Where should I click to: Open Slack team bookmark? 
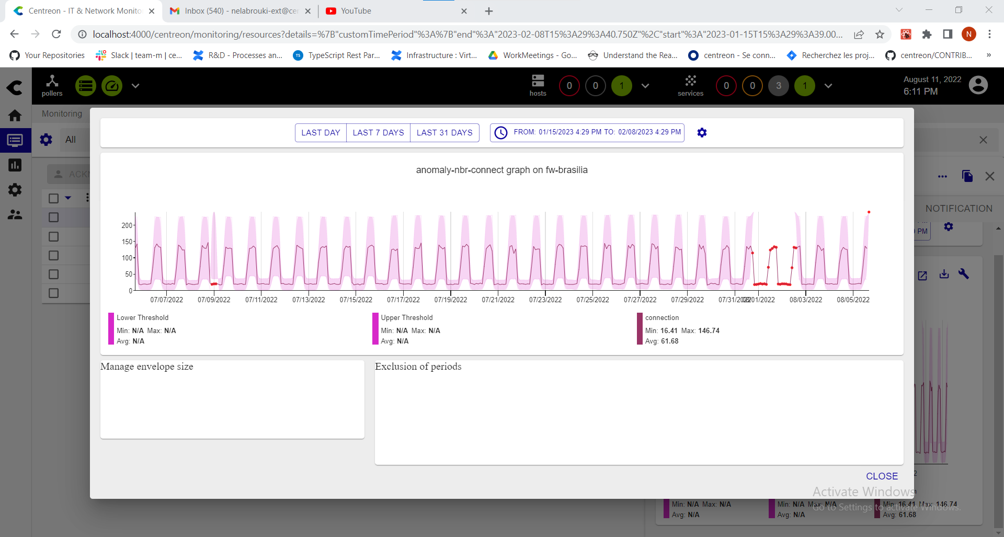point(139,55)
